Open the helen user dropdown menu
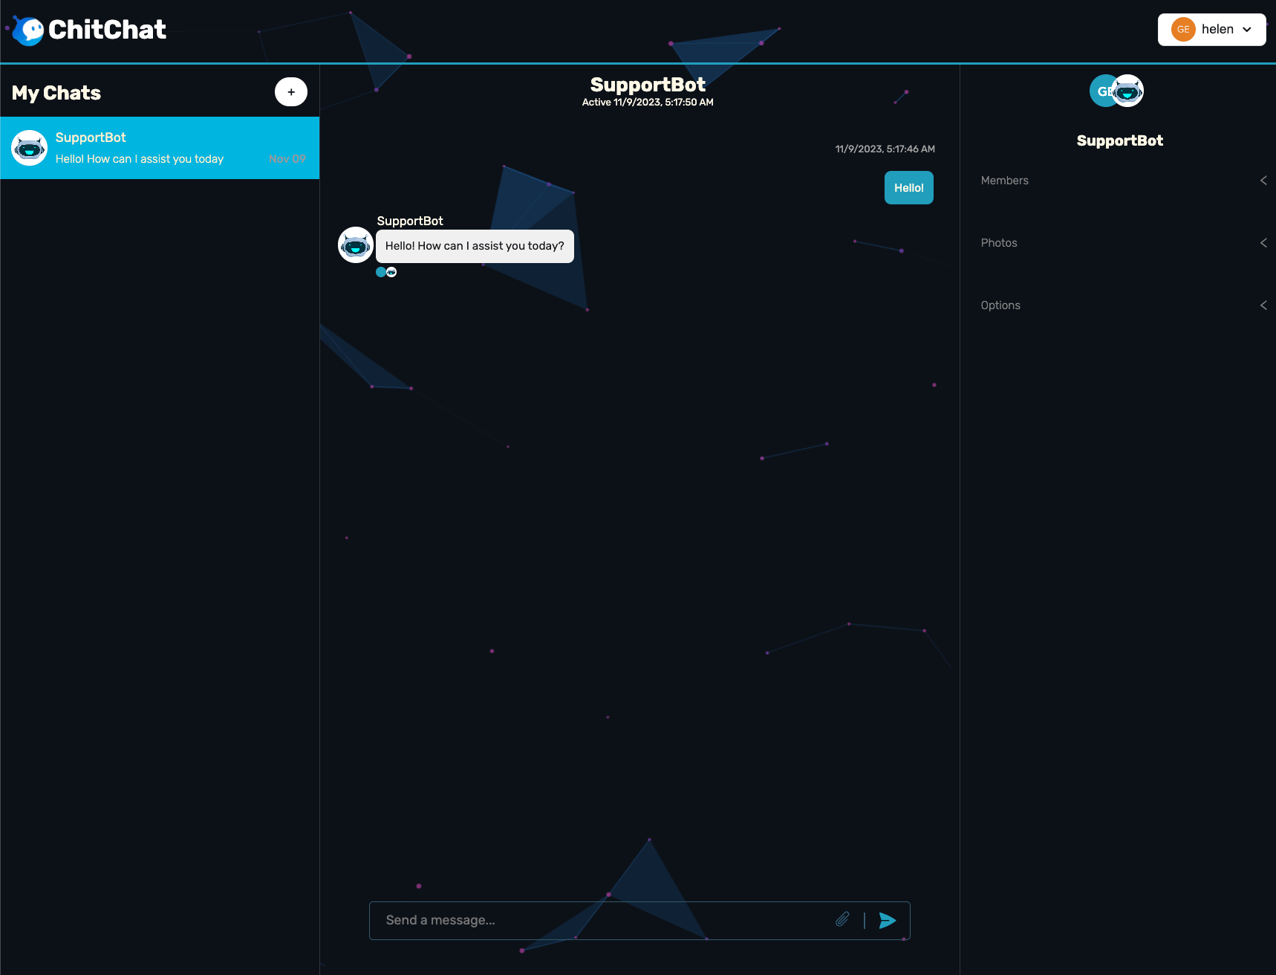The image size is (1276, 975). click(x=1246, y=30)
